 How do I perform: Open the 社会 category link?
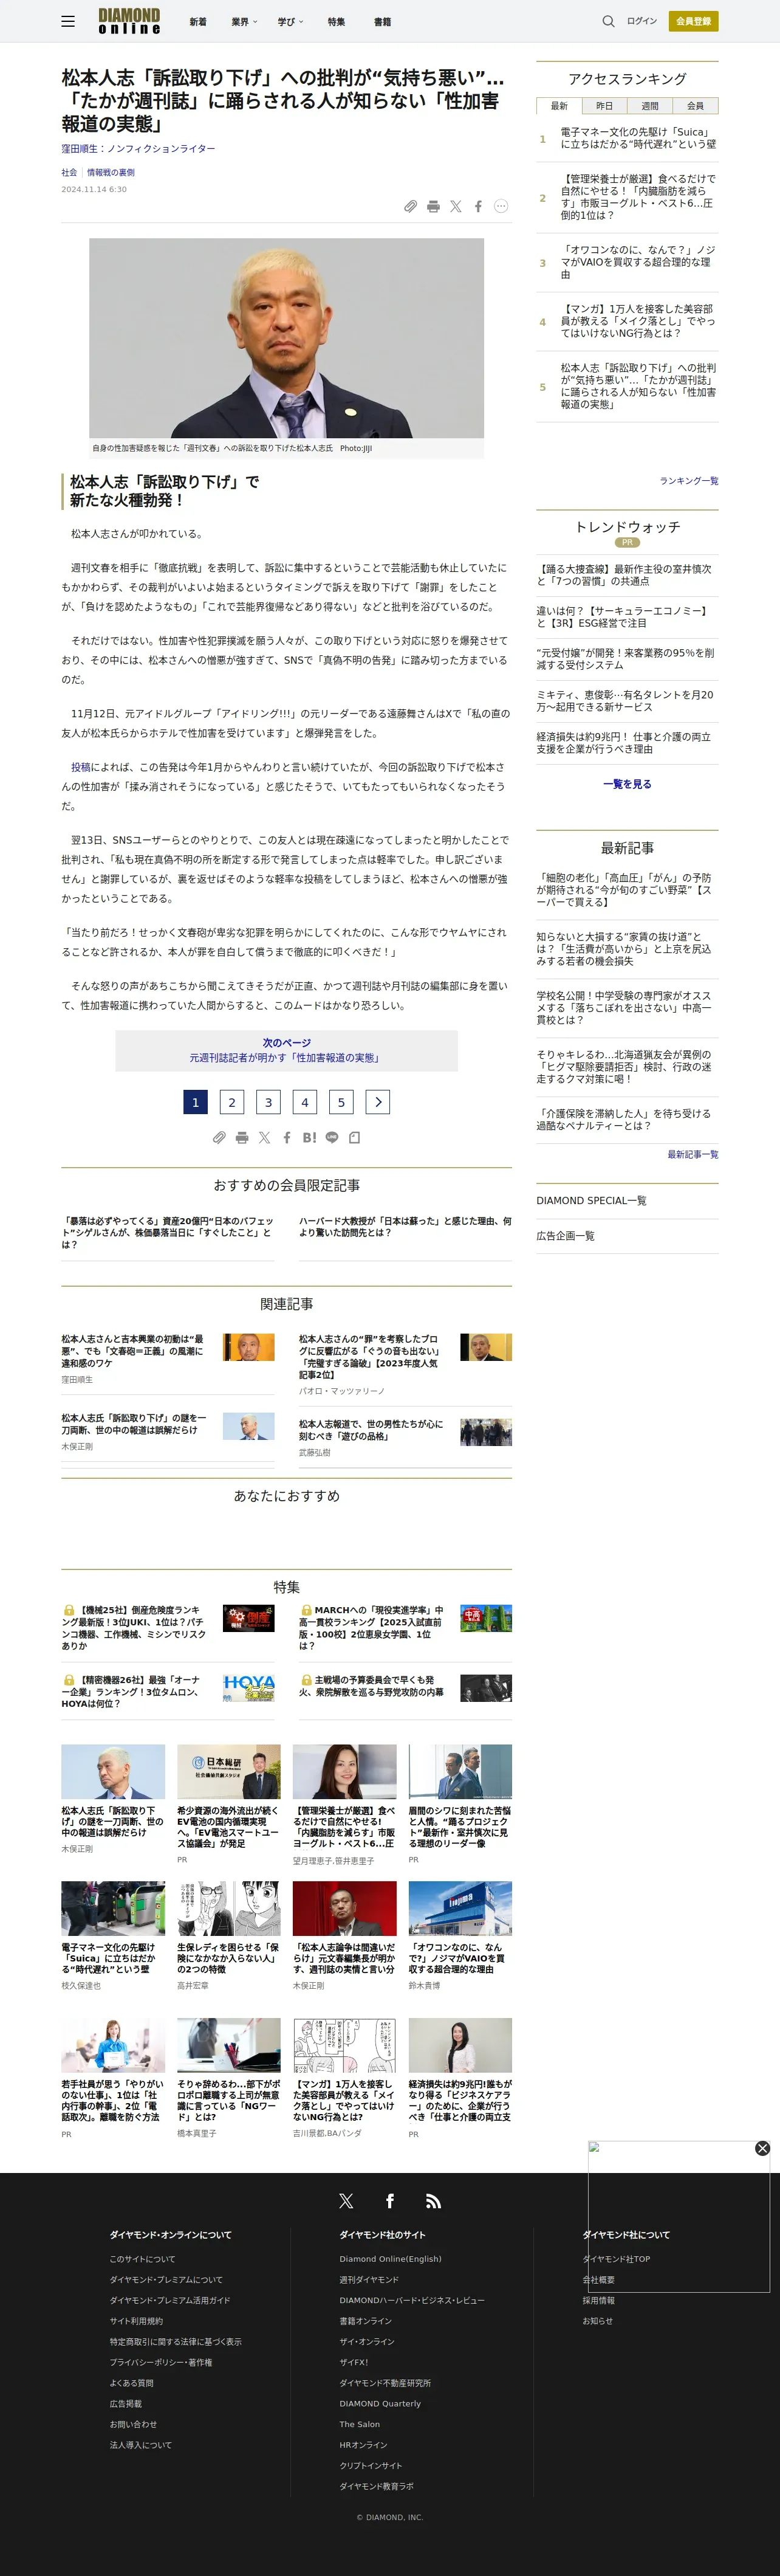[69, 172]
